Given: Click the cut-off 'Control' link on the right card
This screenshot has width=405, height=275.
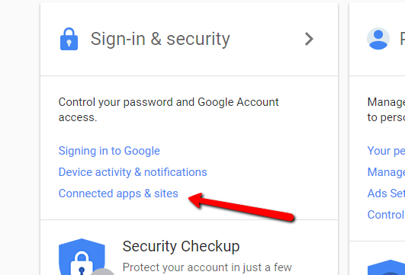Looking at the screenshot, I should click(x=386, y=215).
